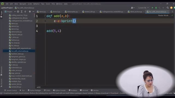
Task: Open the Edit menu
Action: 11,4
